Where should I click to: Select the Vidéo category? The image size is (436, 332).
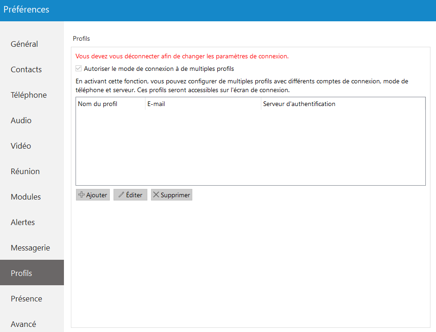pyautogui.click(x=32, y=146)
